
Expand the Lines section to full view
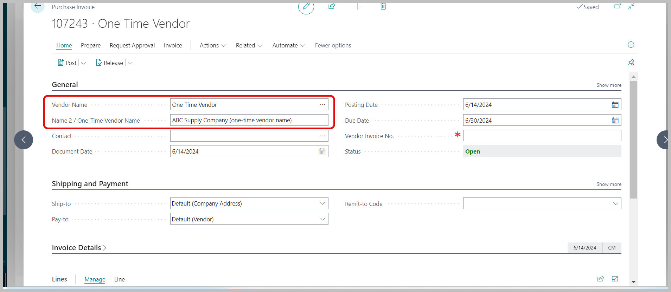pos(615,279)
